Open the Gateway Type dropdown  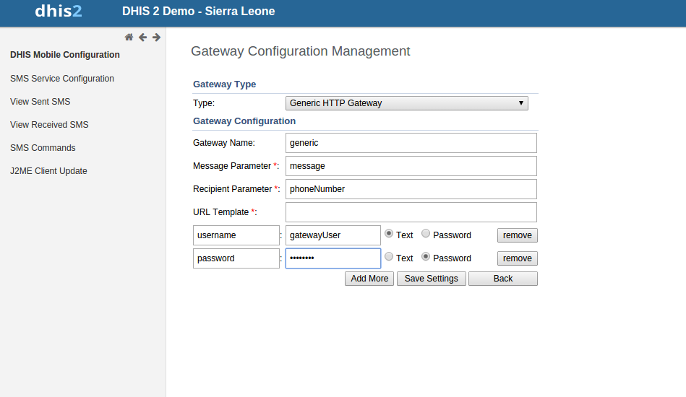(x=407, y=103)
